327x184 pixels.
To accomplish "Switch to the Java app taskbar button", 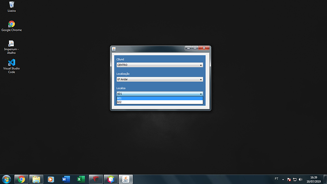I will [x=126, y=179].
